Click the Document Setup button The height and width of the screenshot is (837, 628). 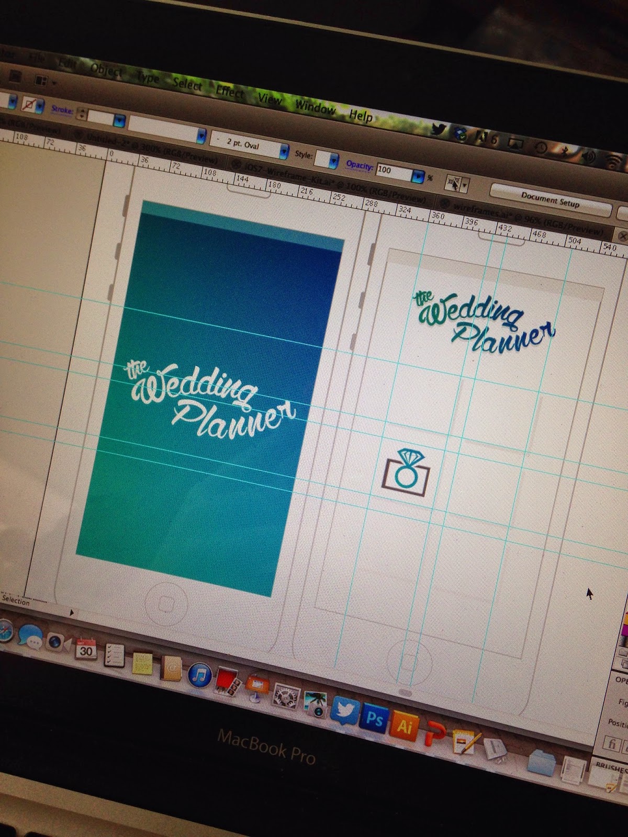click(551, 200)
